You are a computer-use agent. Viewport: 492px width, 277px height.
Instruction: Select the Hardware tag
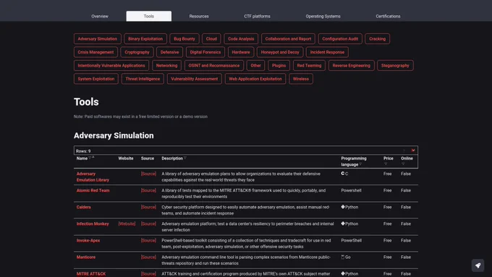tap(241, 52)
